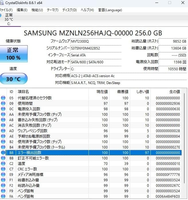
Task: Open the ファイル(F) menu
Action: click(6, 10)
